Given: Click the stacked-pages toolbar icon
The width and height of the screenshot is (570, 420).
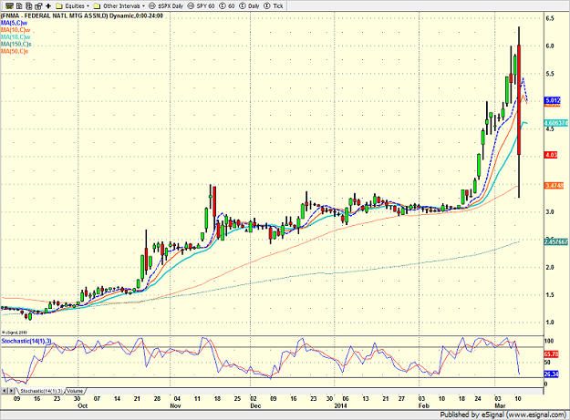Looking at the screenshot, I should coord(29,6).
